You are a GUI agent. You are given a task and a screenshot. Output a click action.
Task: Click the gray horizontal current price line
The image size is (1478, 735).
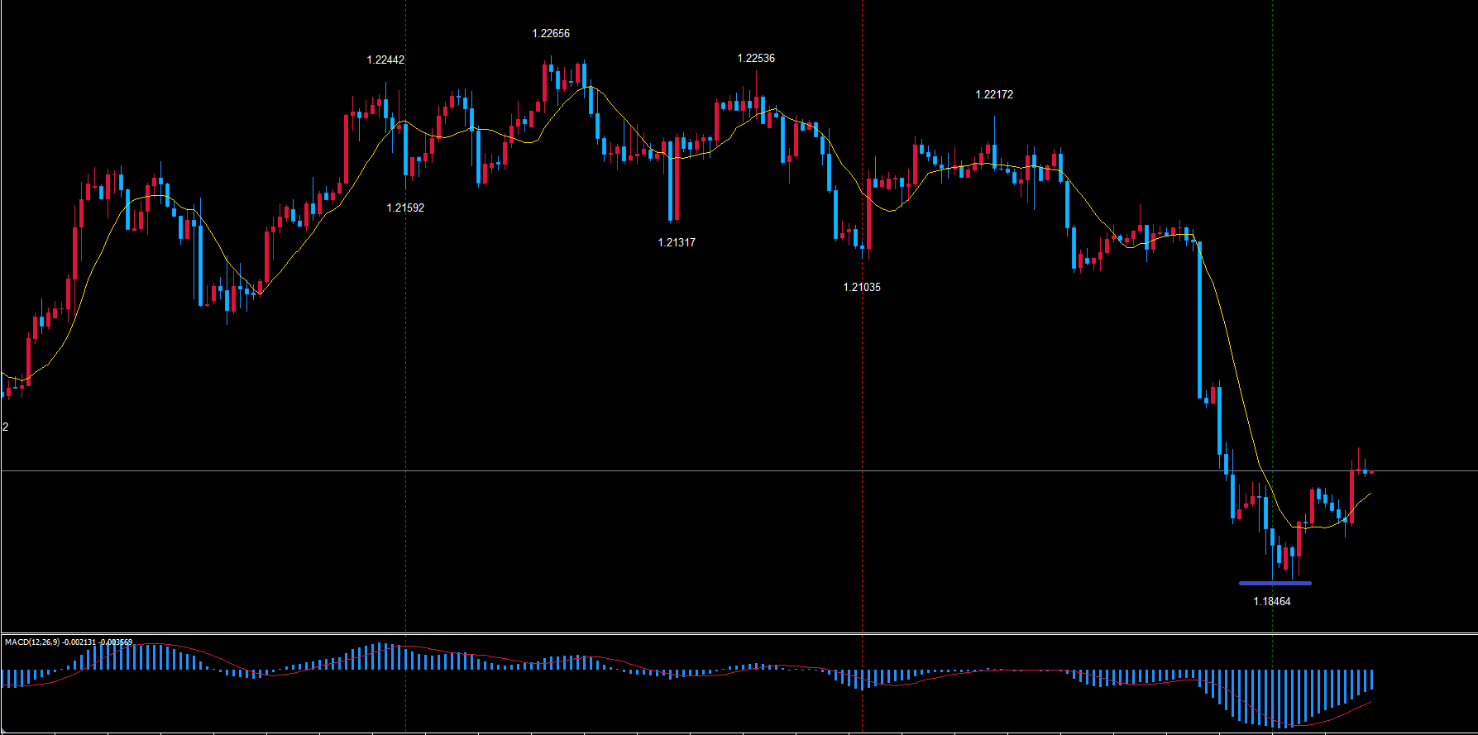click(x=662, y=471)
